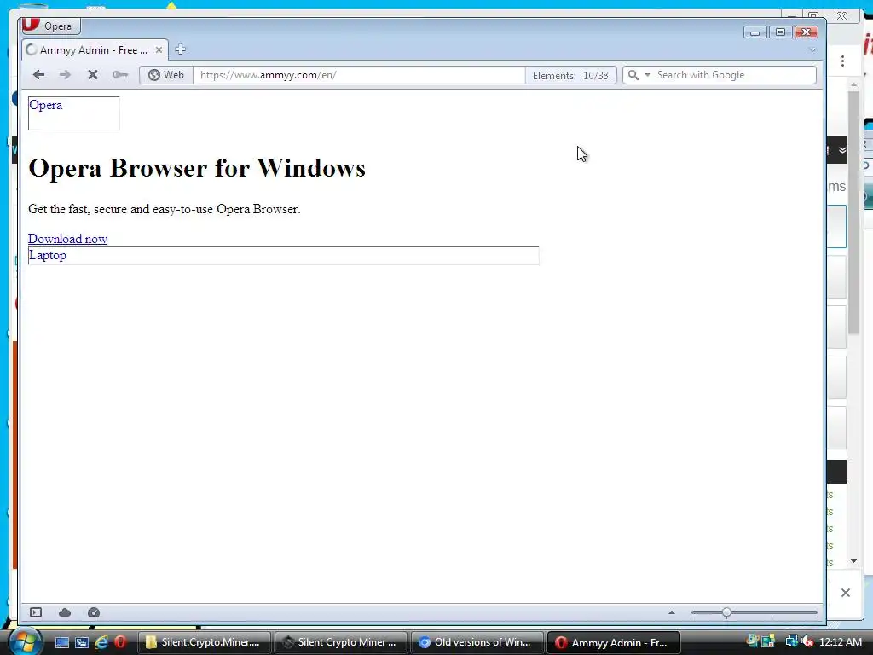Screen dimensions: 873x655
Task: Open a new tab with plus icon
Action: click(180, 49)
